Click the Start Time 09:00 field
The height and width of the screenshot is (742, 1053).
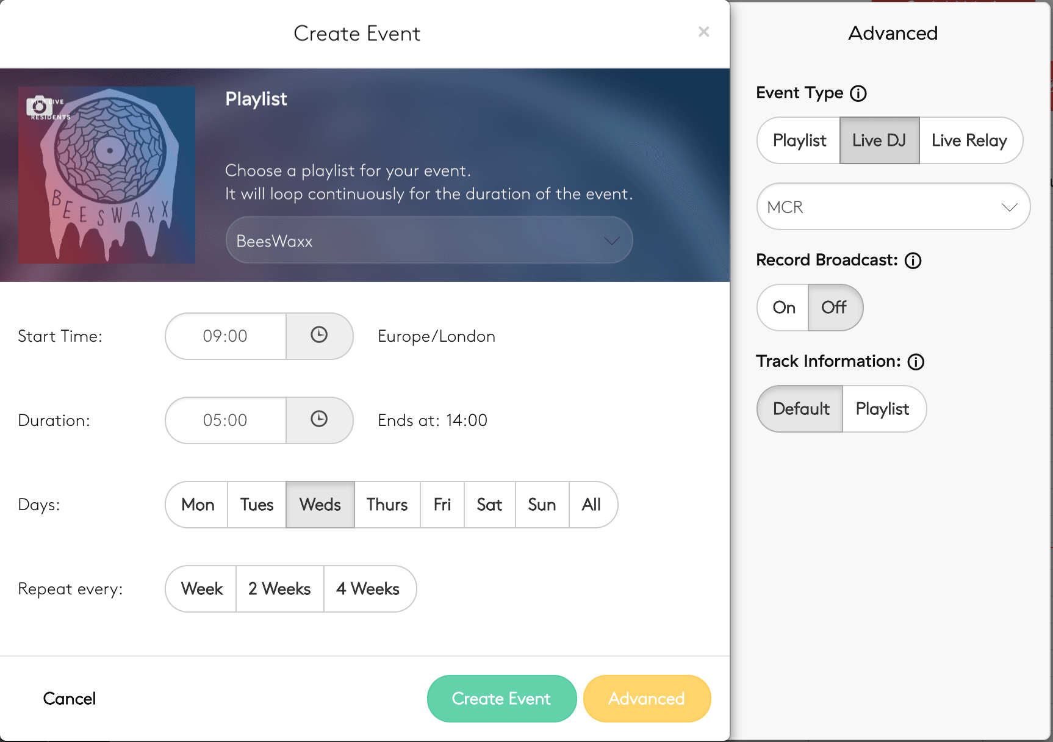coord(225,336)
